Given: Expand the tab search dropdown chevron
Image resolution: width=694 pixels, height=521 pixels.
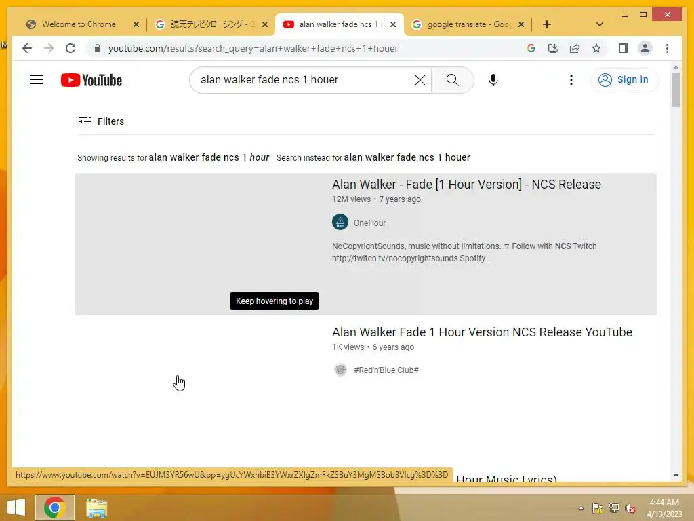Looking at the screenshot, I should [x=600, y=24].
